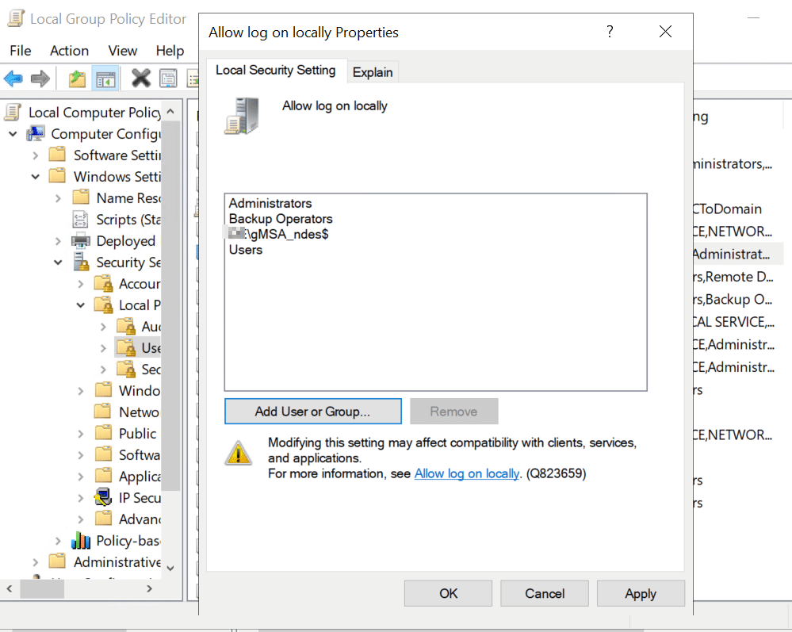Open the Action menu
The height and width of the screenshot is (632, 792).
pyautogui.click(x=69, y=50)
